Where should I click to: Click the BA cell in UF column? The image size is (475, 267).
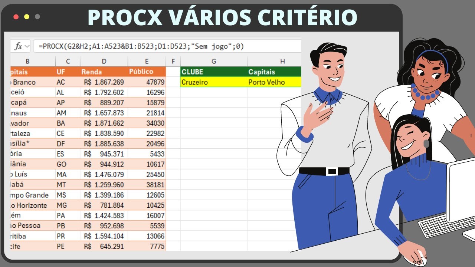point(68,123)
